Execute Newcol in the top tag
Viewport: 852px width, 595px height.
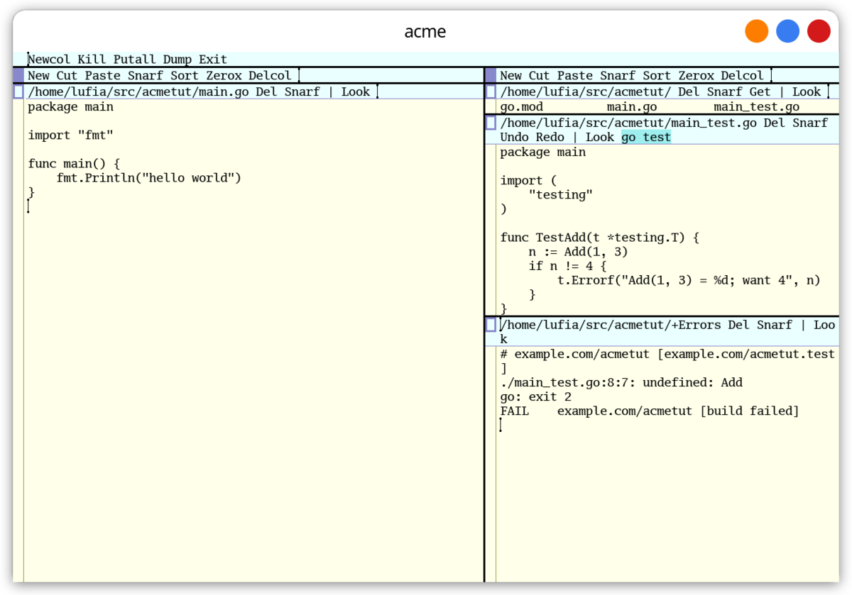click(x=49, y=60)
